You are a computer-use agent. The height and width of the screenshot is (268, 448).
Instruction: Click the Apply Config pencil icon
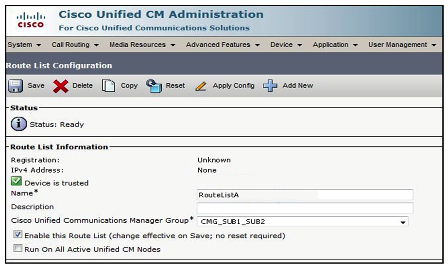[201, 86]
